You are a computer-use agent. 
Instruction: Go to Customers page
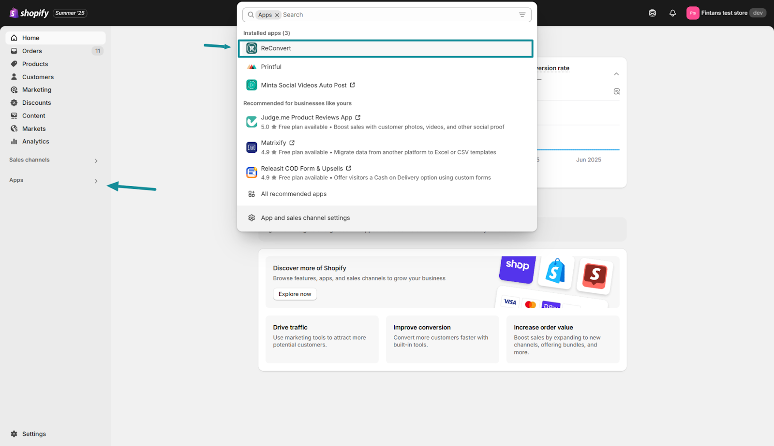coord(56,77)
